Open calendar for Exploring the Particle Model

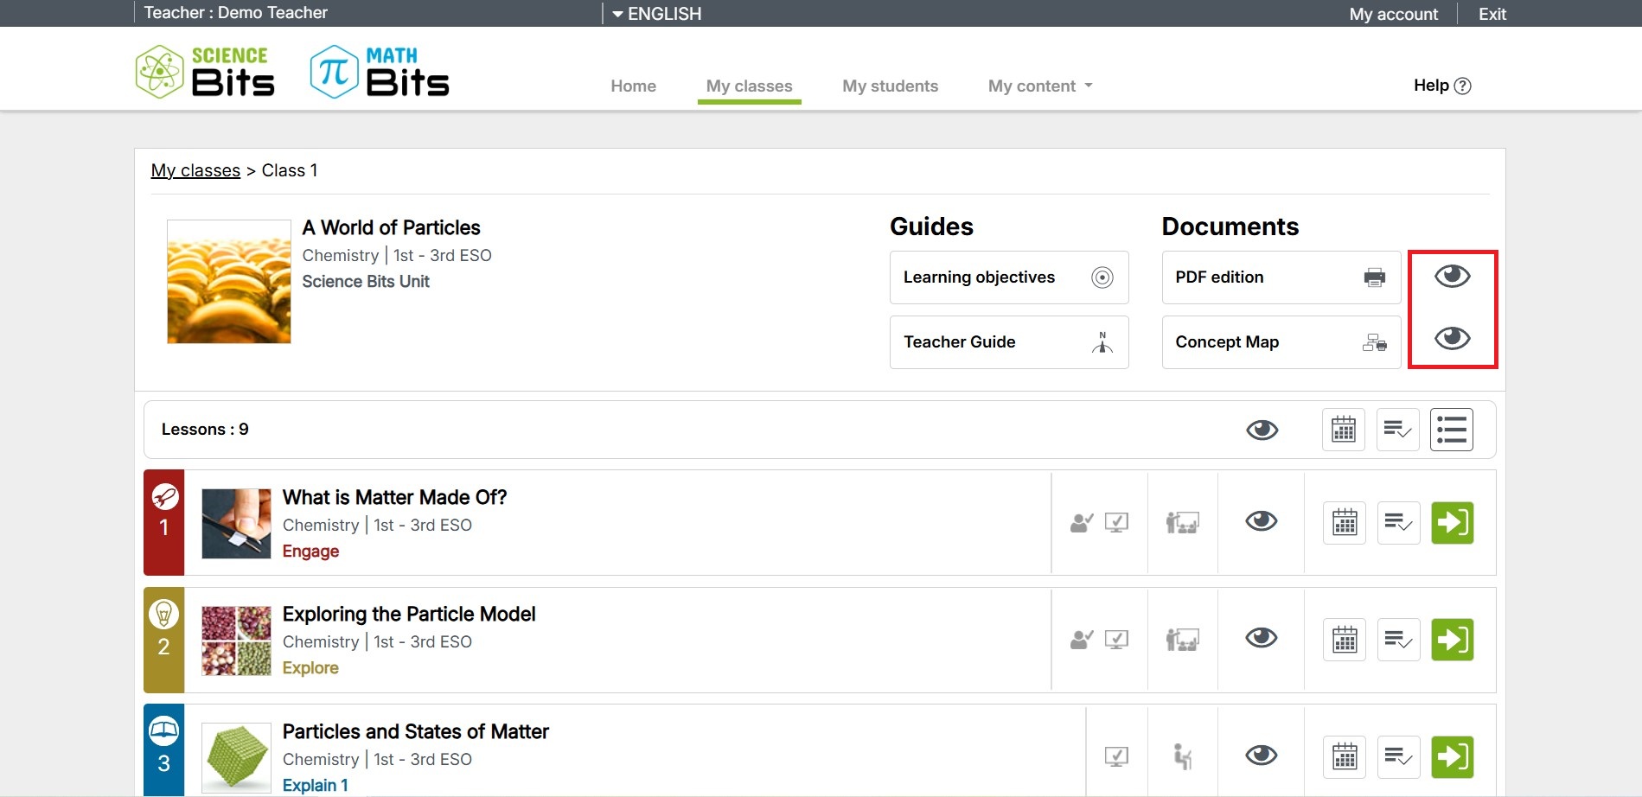[1344, 640]
